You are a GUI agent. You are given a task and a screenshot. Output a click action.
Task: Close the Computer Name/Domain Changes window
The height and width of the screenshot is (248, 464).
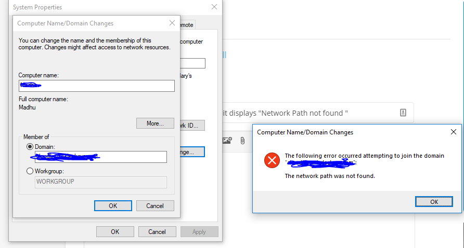(x=172, y=23)
